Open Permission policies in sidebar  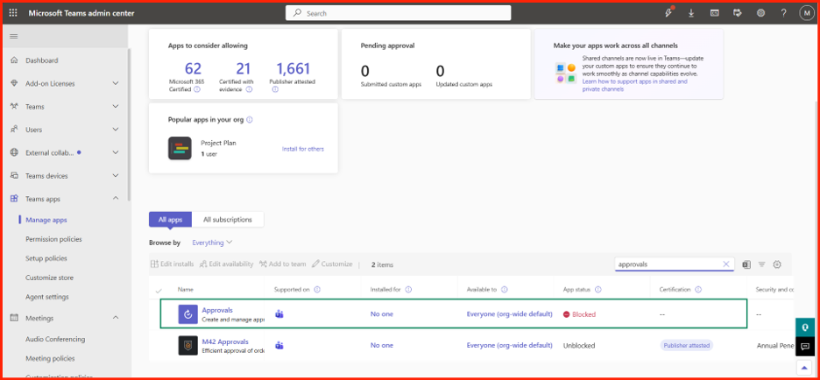point(53,239)
